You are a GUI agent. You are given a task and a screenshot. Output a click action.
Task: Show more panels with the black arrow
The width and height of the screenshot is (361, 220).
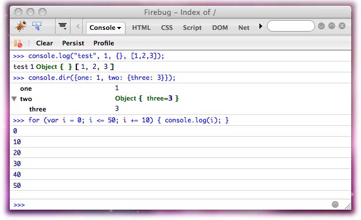pyautogui.click(x=261, y=26)
